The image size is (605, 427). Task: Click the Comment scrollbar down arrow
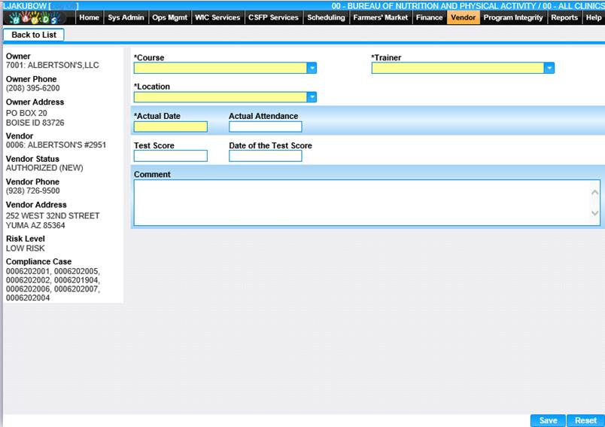coord(595,213)
